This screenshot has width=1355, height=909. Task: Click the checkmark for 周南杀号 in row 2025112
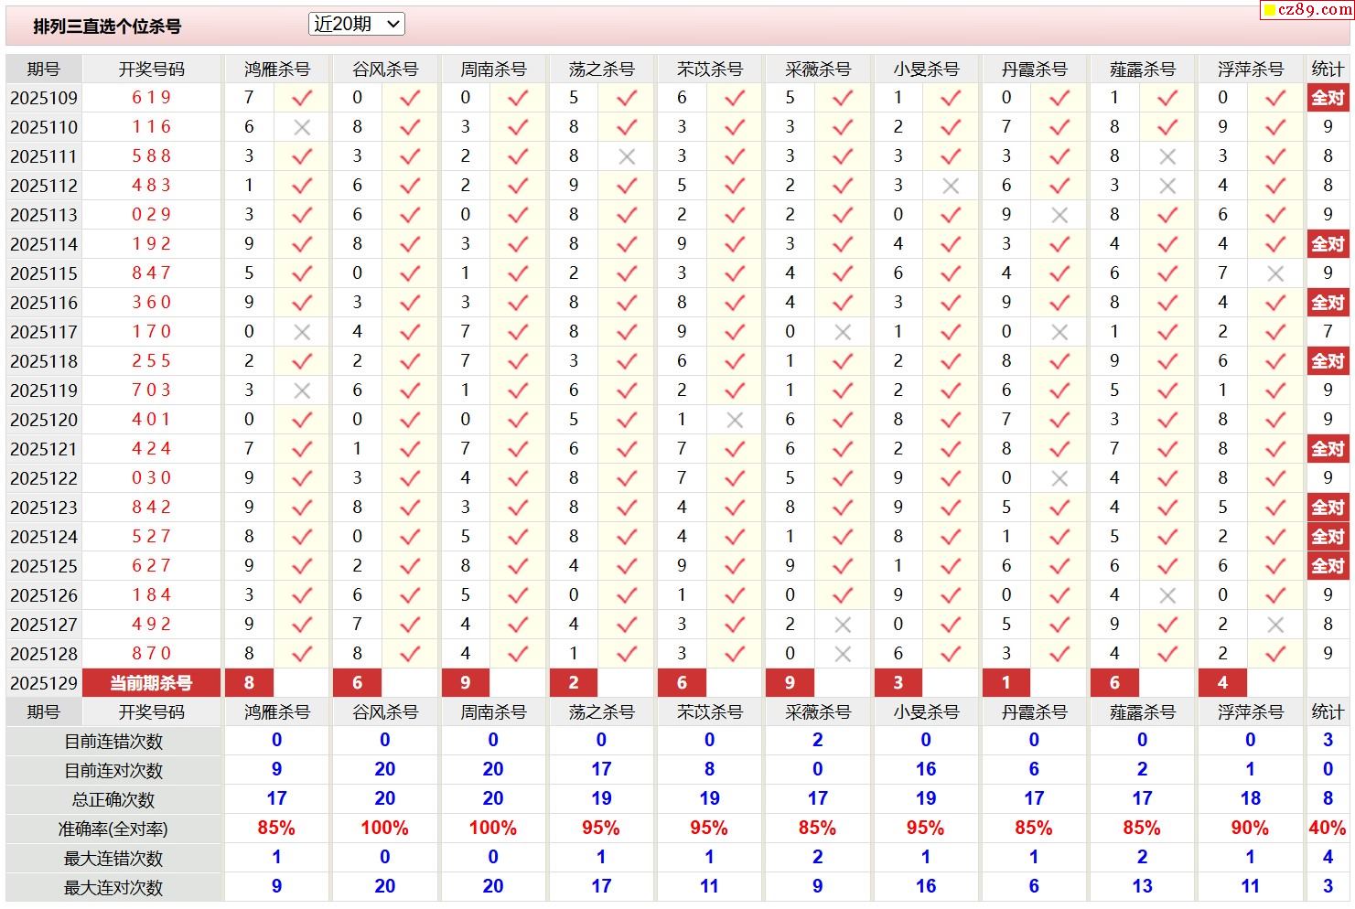pyautogui.click(x=518, y=186)
